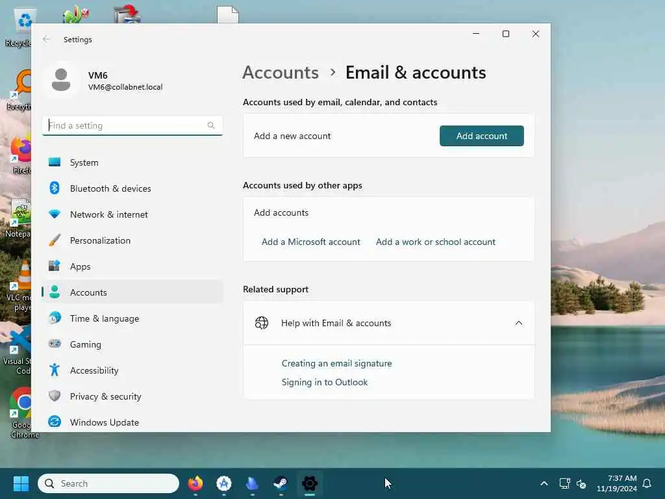
Task: Launch Firefox from the taskbar
Action: coord(195,483)
